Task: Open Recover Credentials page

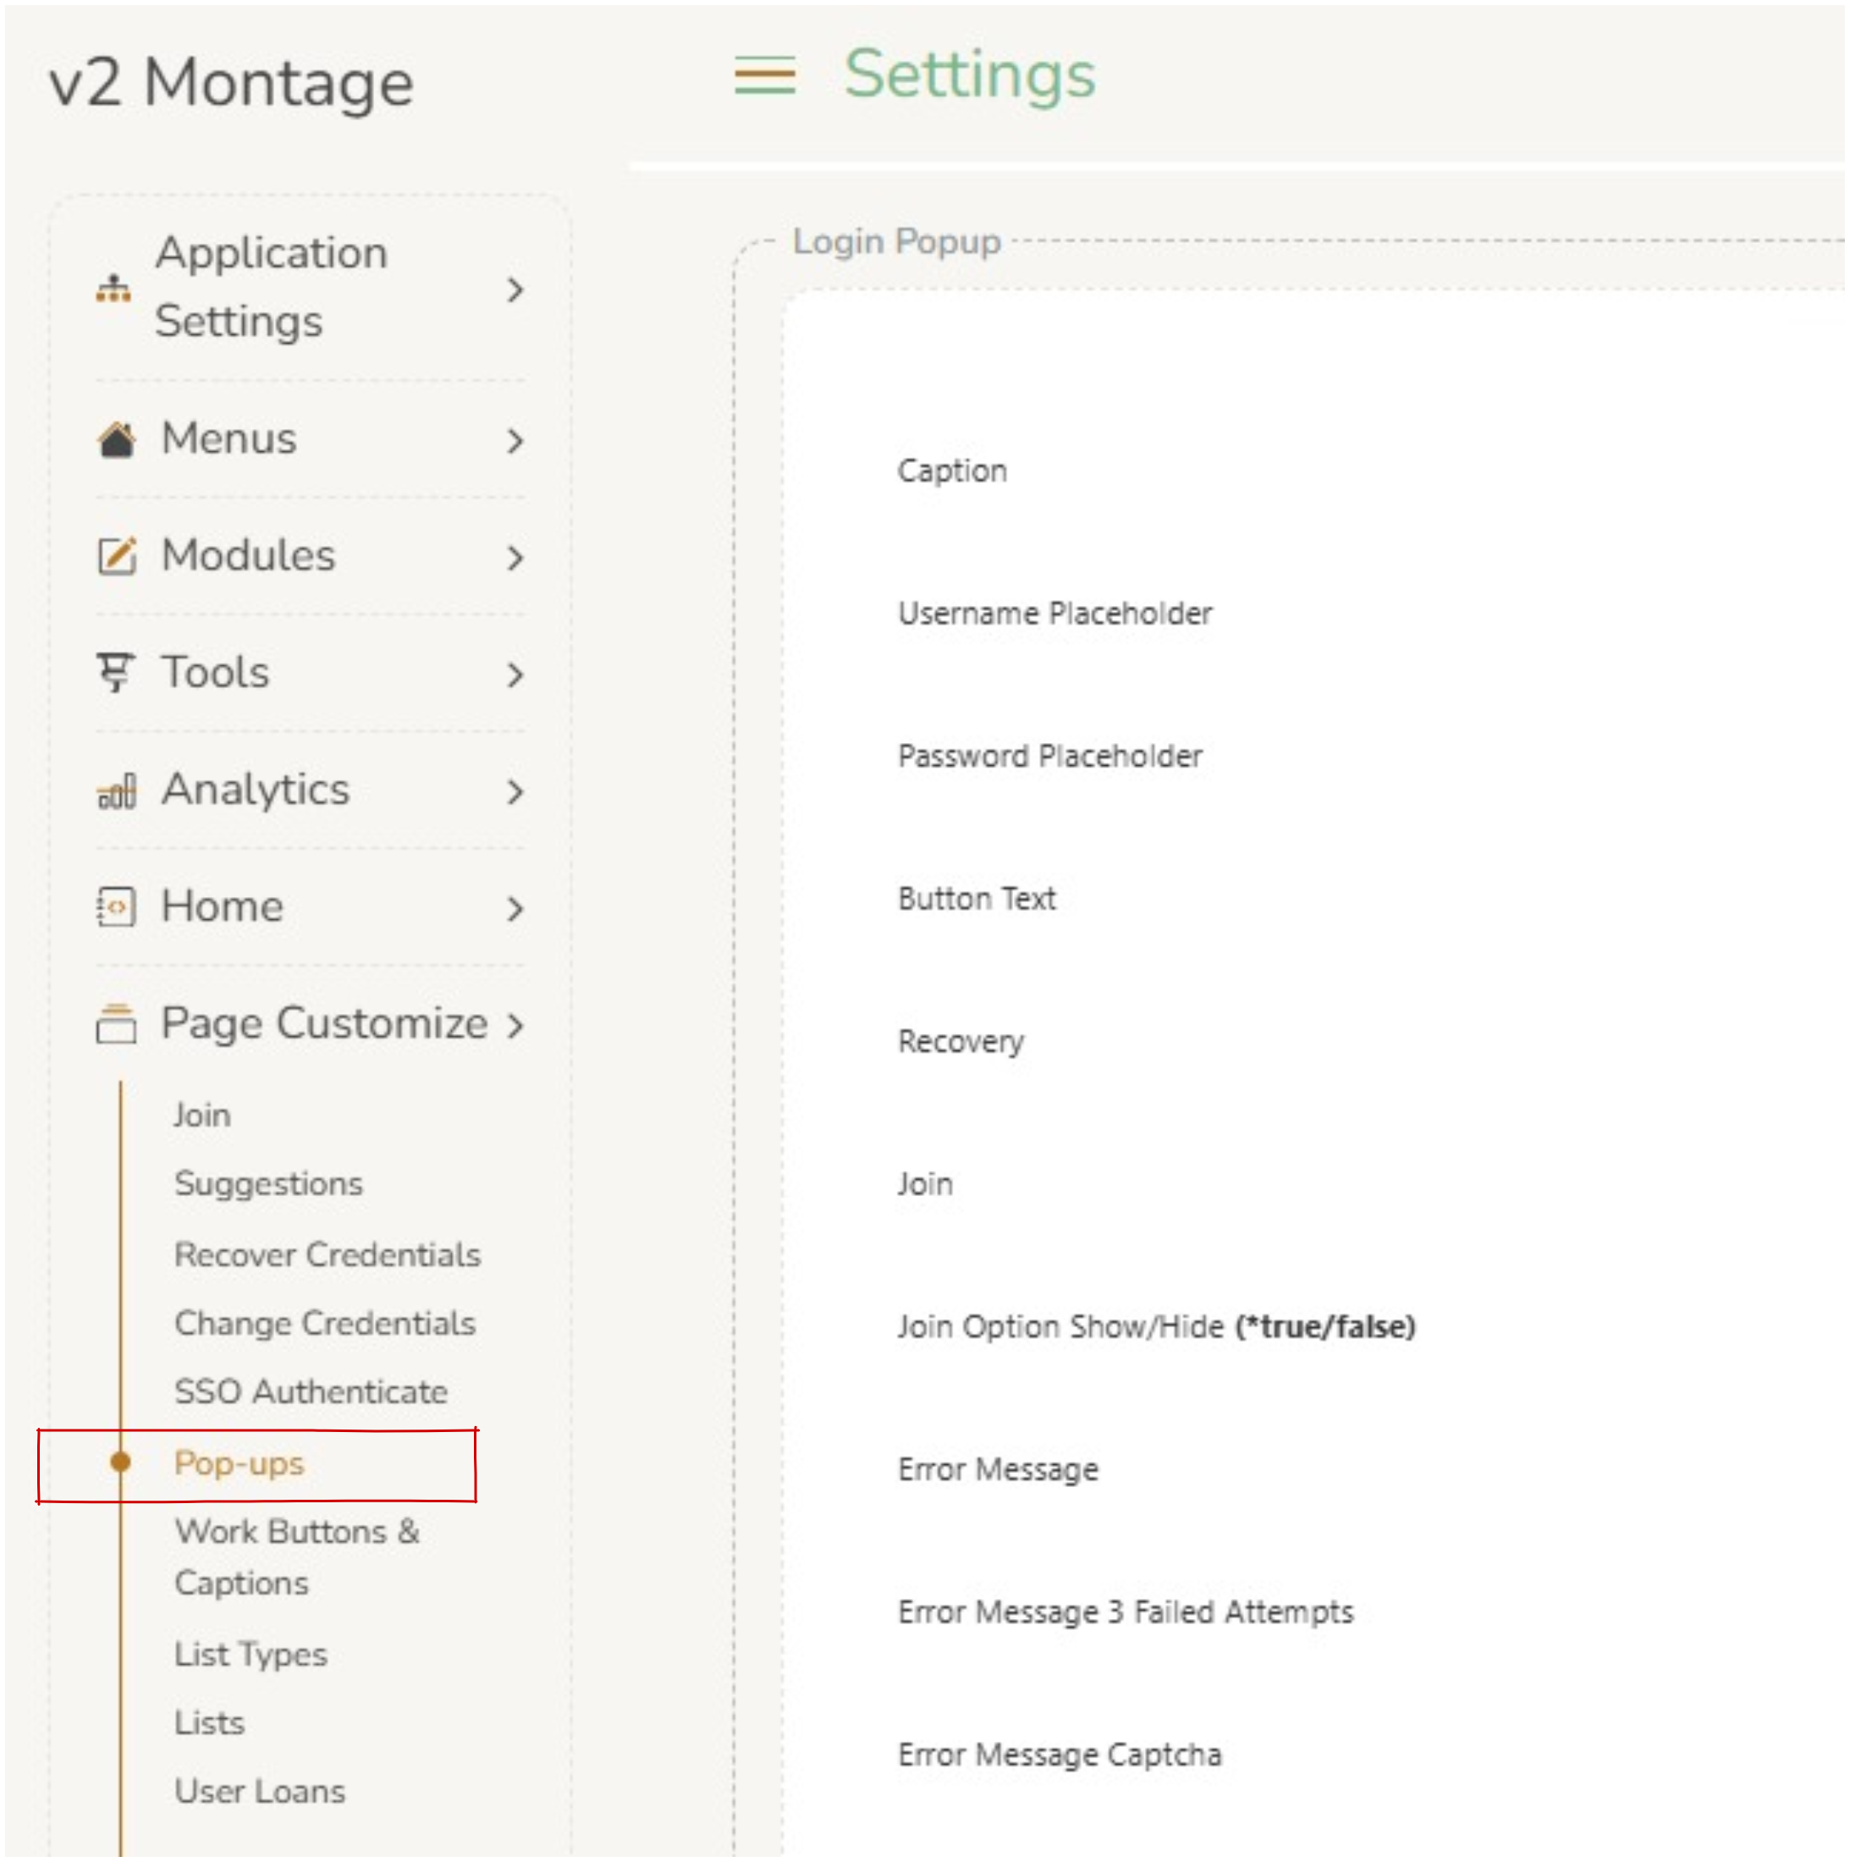Action: pos(327,1255)
